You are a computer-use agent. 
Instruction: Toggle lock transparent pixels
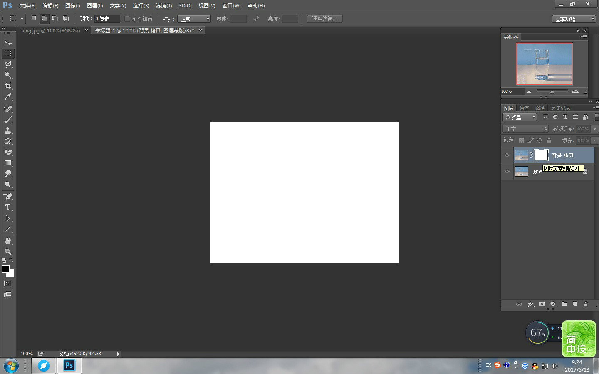(x=521, y=140)
